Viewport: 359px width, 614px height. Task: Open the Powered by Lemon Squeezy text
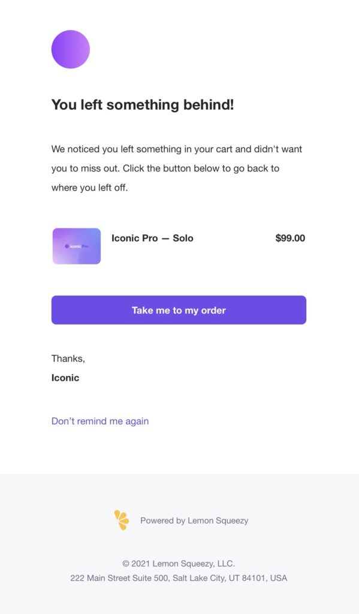coord(195,520)
